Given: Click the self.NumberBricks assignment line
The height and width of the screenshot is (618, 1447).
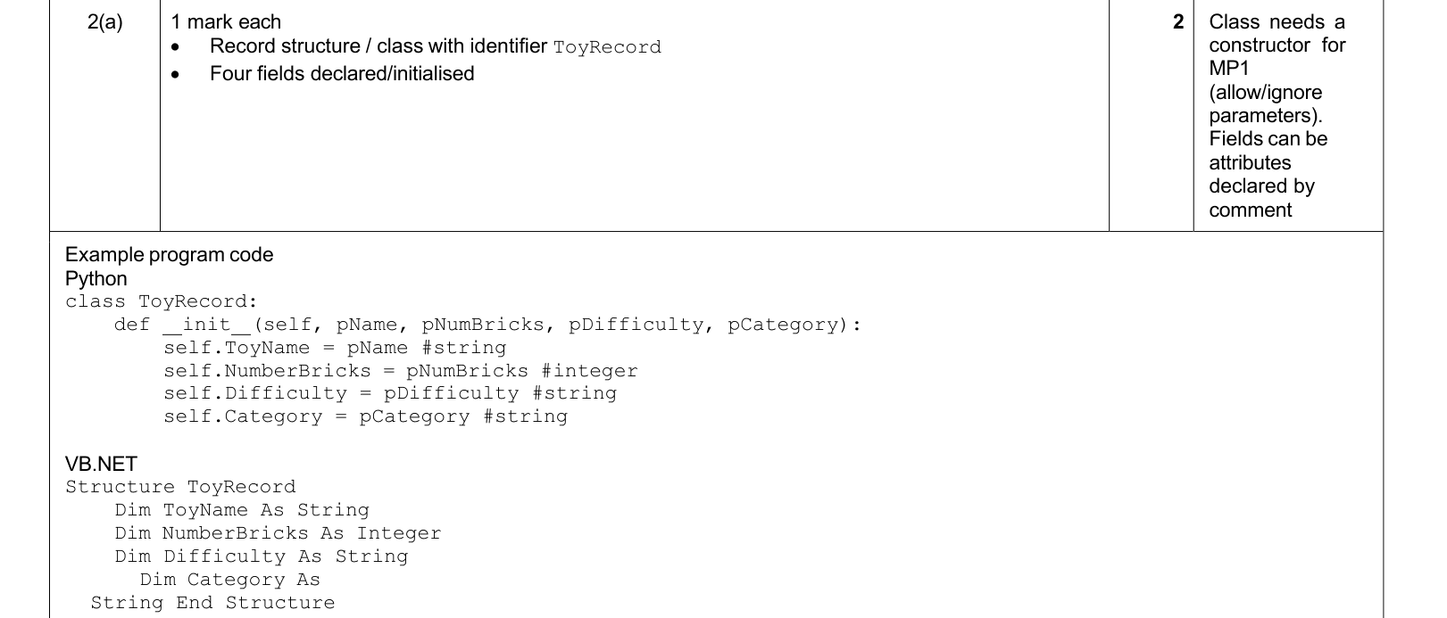Looking at the screenshot, I should (x=401, y=371).
